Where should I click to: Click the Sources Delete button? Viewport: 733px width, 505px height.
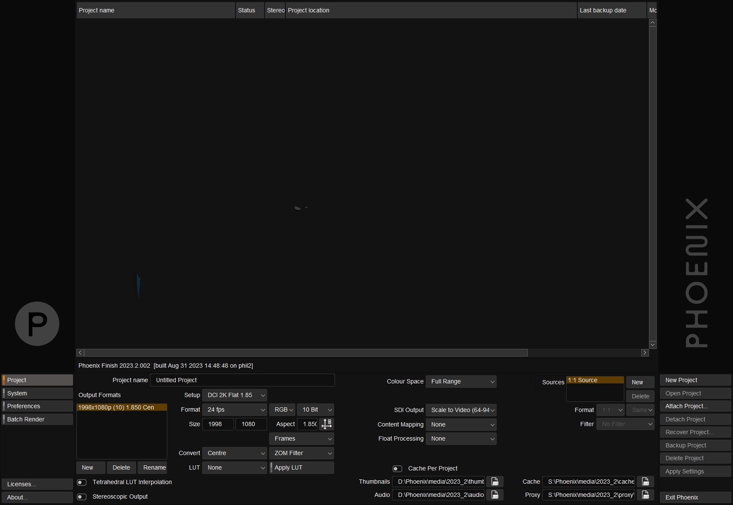[640, 396]
